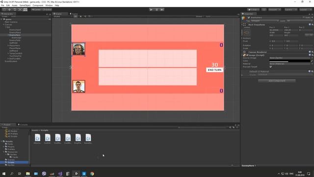Toggle the Global handle rotation button
Viewport: 314px width, 177px height.
tap(47, 10)
